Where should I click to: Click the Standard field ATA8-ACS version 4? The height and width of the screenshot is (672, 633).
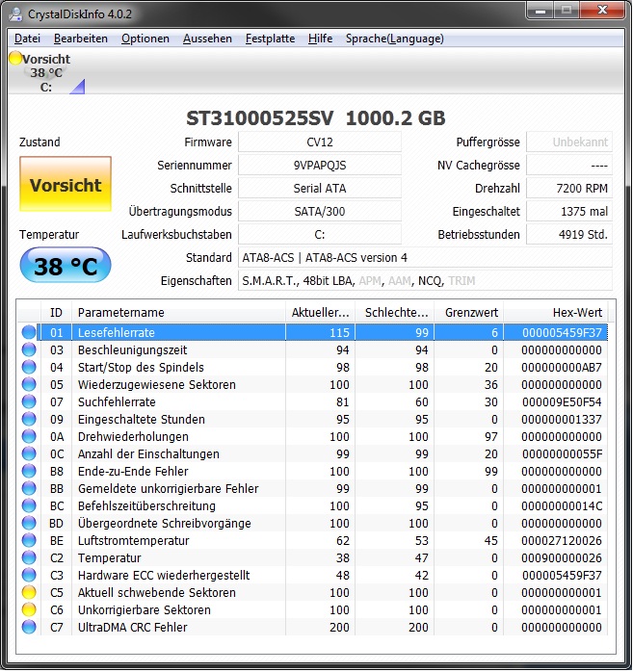coord(425,258)
